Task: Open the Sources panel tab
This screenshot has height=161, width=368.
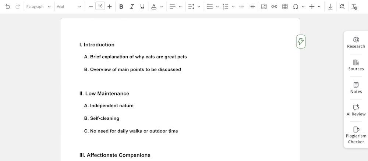Action: [356, 65]
